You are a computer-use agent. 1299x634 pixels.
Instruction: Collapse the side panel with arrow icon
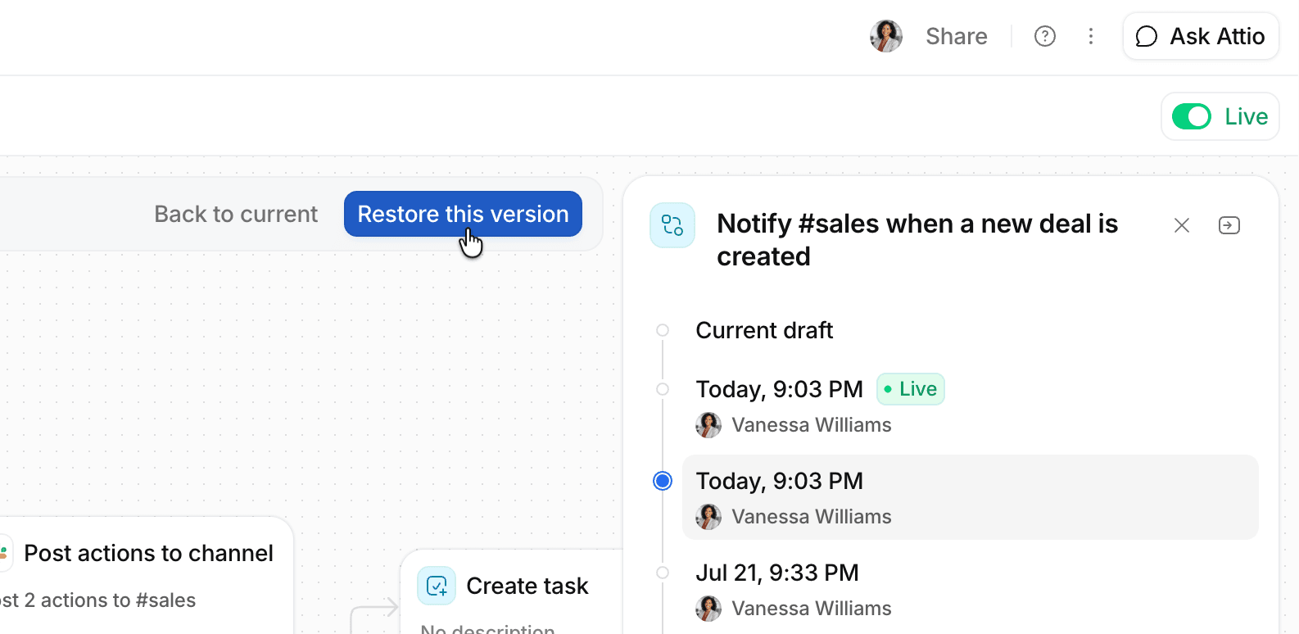1229,225
